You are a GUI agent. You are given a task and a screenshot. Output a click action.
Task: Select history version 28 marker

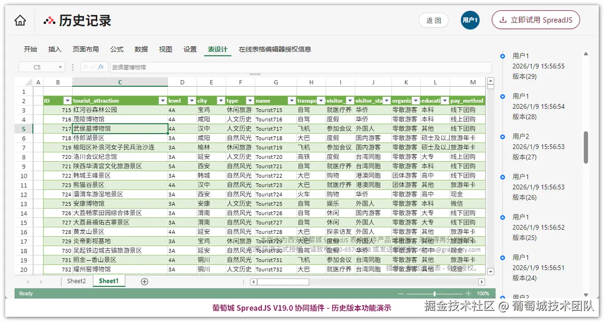503,96
